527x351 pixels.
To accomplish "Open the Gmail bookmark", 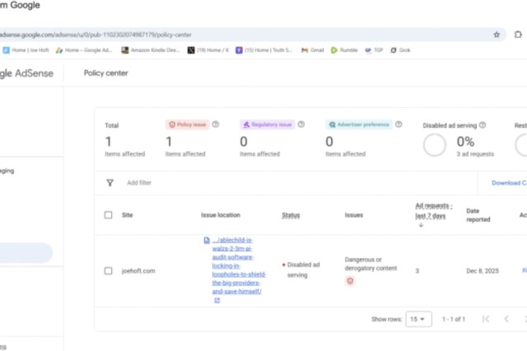I will [x=313, y=50].
